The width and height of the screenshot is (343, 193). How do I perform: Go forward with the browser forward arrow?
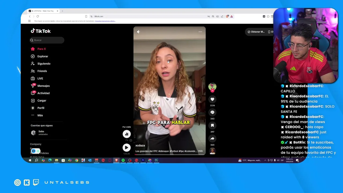tap(33, 16)
